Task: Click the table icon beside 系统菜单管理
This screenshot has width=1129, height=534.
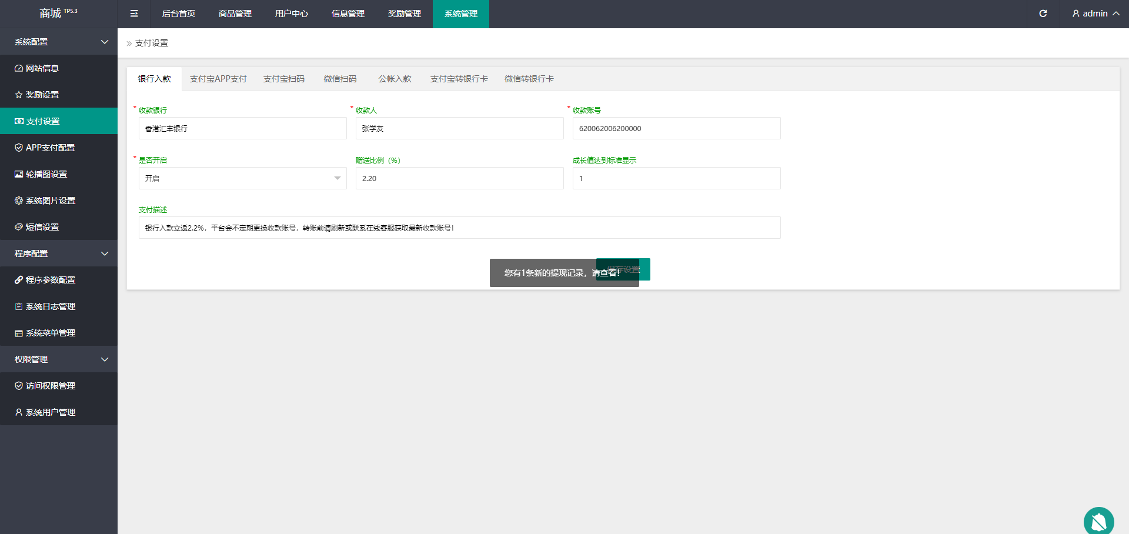Action: [19, 333]
